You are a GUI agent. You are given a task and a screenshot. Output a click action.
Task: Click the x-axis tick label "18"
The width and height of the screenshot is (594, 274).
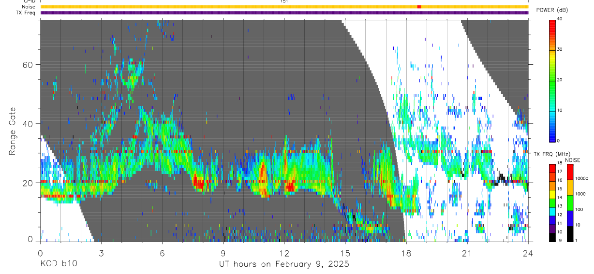(x=406, y=253)
